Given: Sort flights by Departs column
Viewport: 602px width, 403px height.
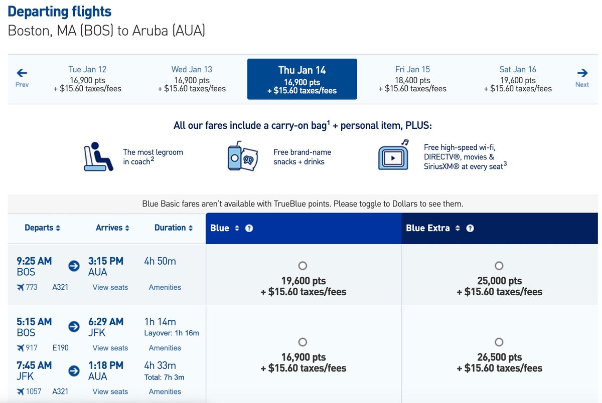Looking at the screenshot, I should click(x=43, y=228).
